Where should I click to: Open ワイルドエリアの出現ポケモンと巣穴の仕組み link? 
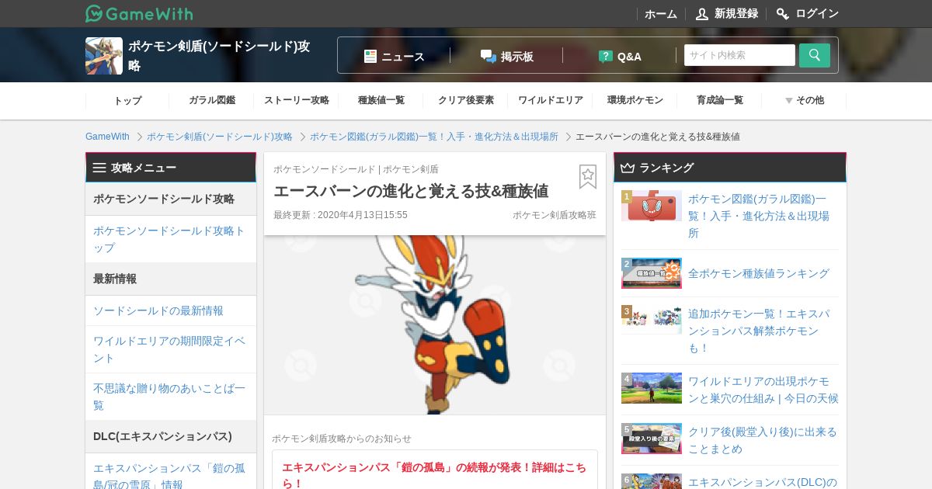click(x=763, y=390)
